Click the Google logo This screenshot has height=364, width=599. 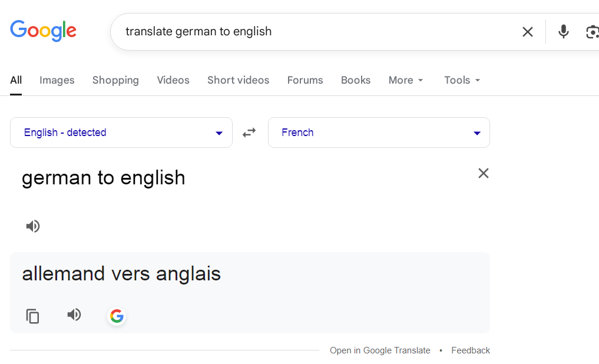pyautogui.click(x=43, y=31)
